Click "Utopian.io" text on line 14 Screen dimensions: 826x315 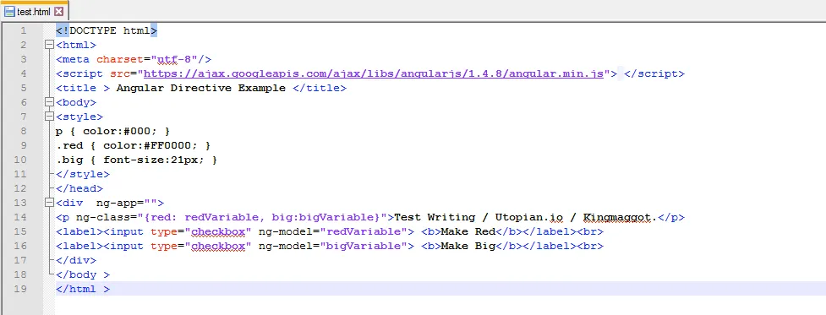pos(528,217)
